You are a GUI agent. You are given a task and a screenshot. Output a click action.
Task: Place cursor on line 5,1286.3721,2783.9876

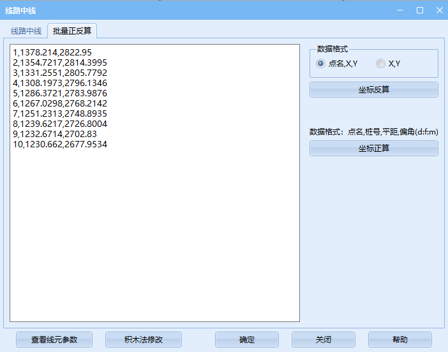pos(59,93)
